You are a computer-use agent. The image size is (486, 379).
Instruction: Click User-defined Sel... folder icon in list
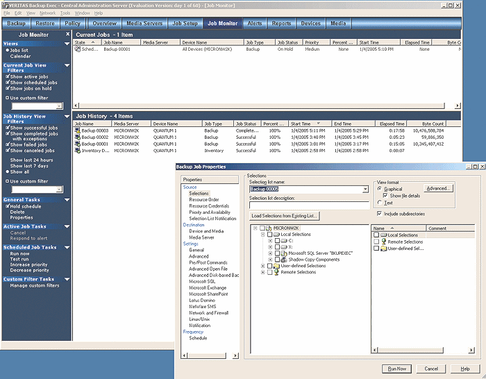coord(384,249)
